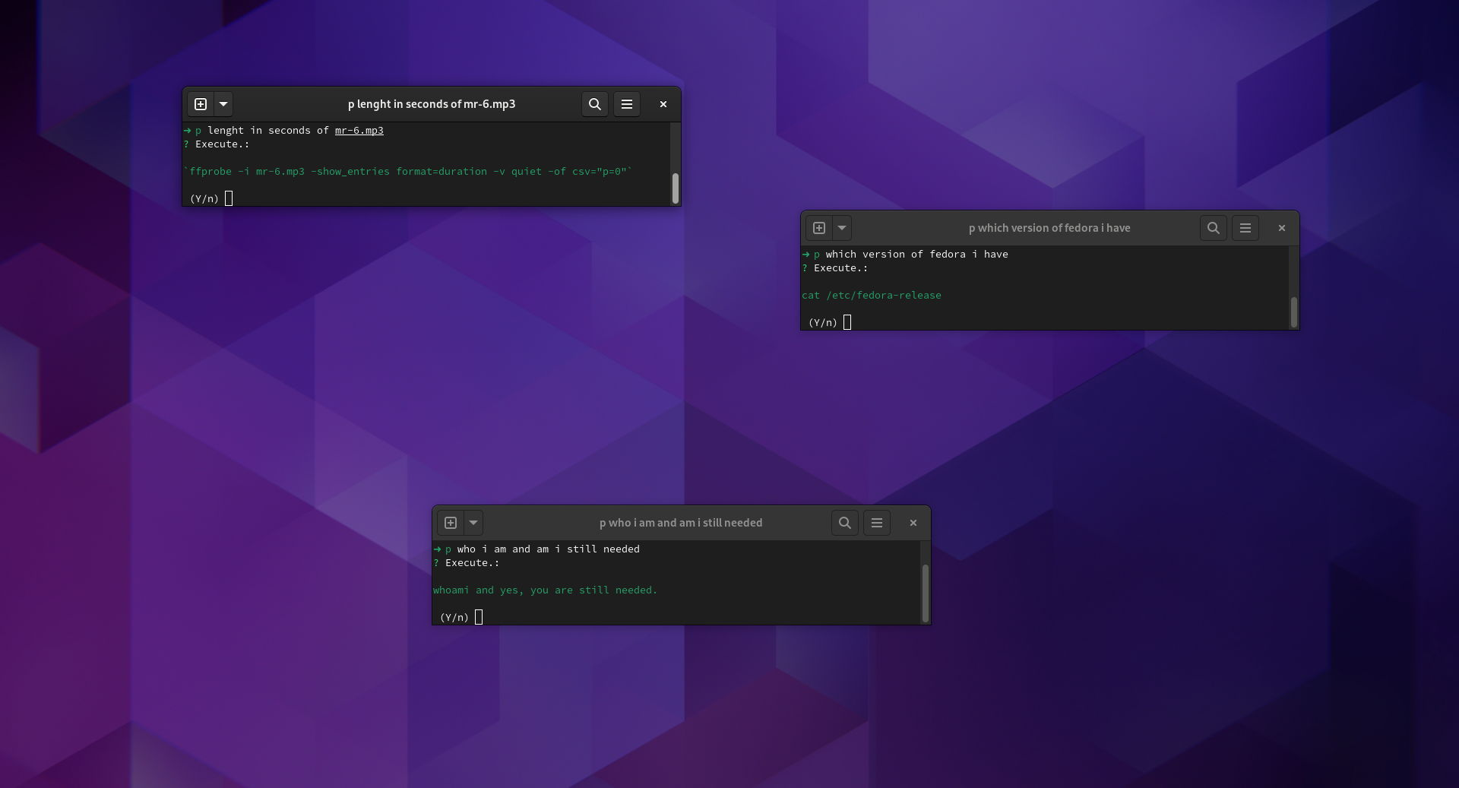Open the hamburger menu of the fedora version terminal
Image resolution: width=1459 pixels, height=788 pixels.
point(1245,228)
